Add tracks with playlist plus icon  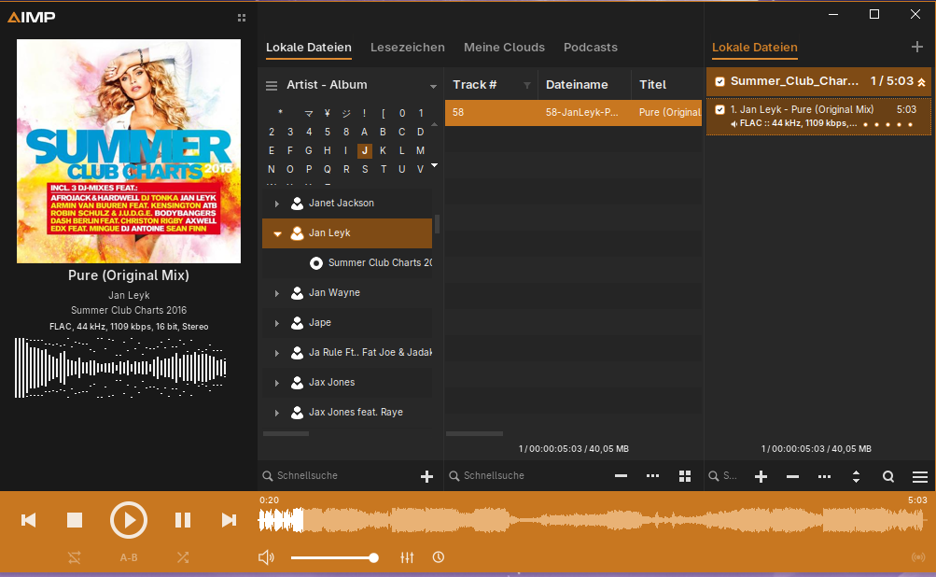(761, 477)
